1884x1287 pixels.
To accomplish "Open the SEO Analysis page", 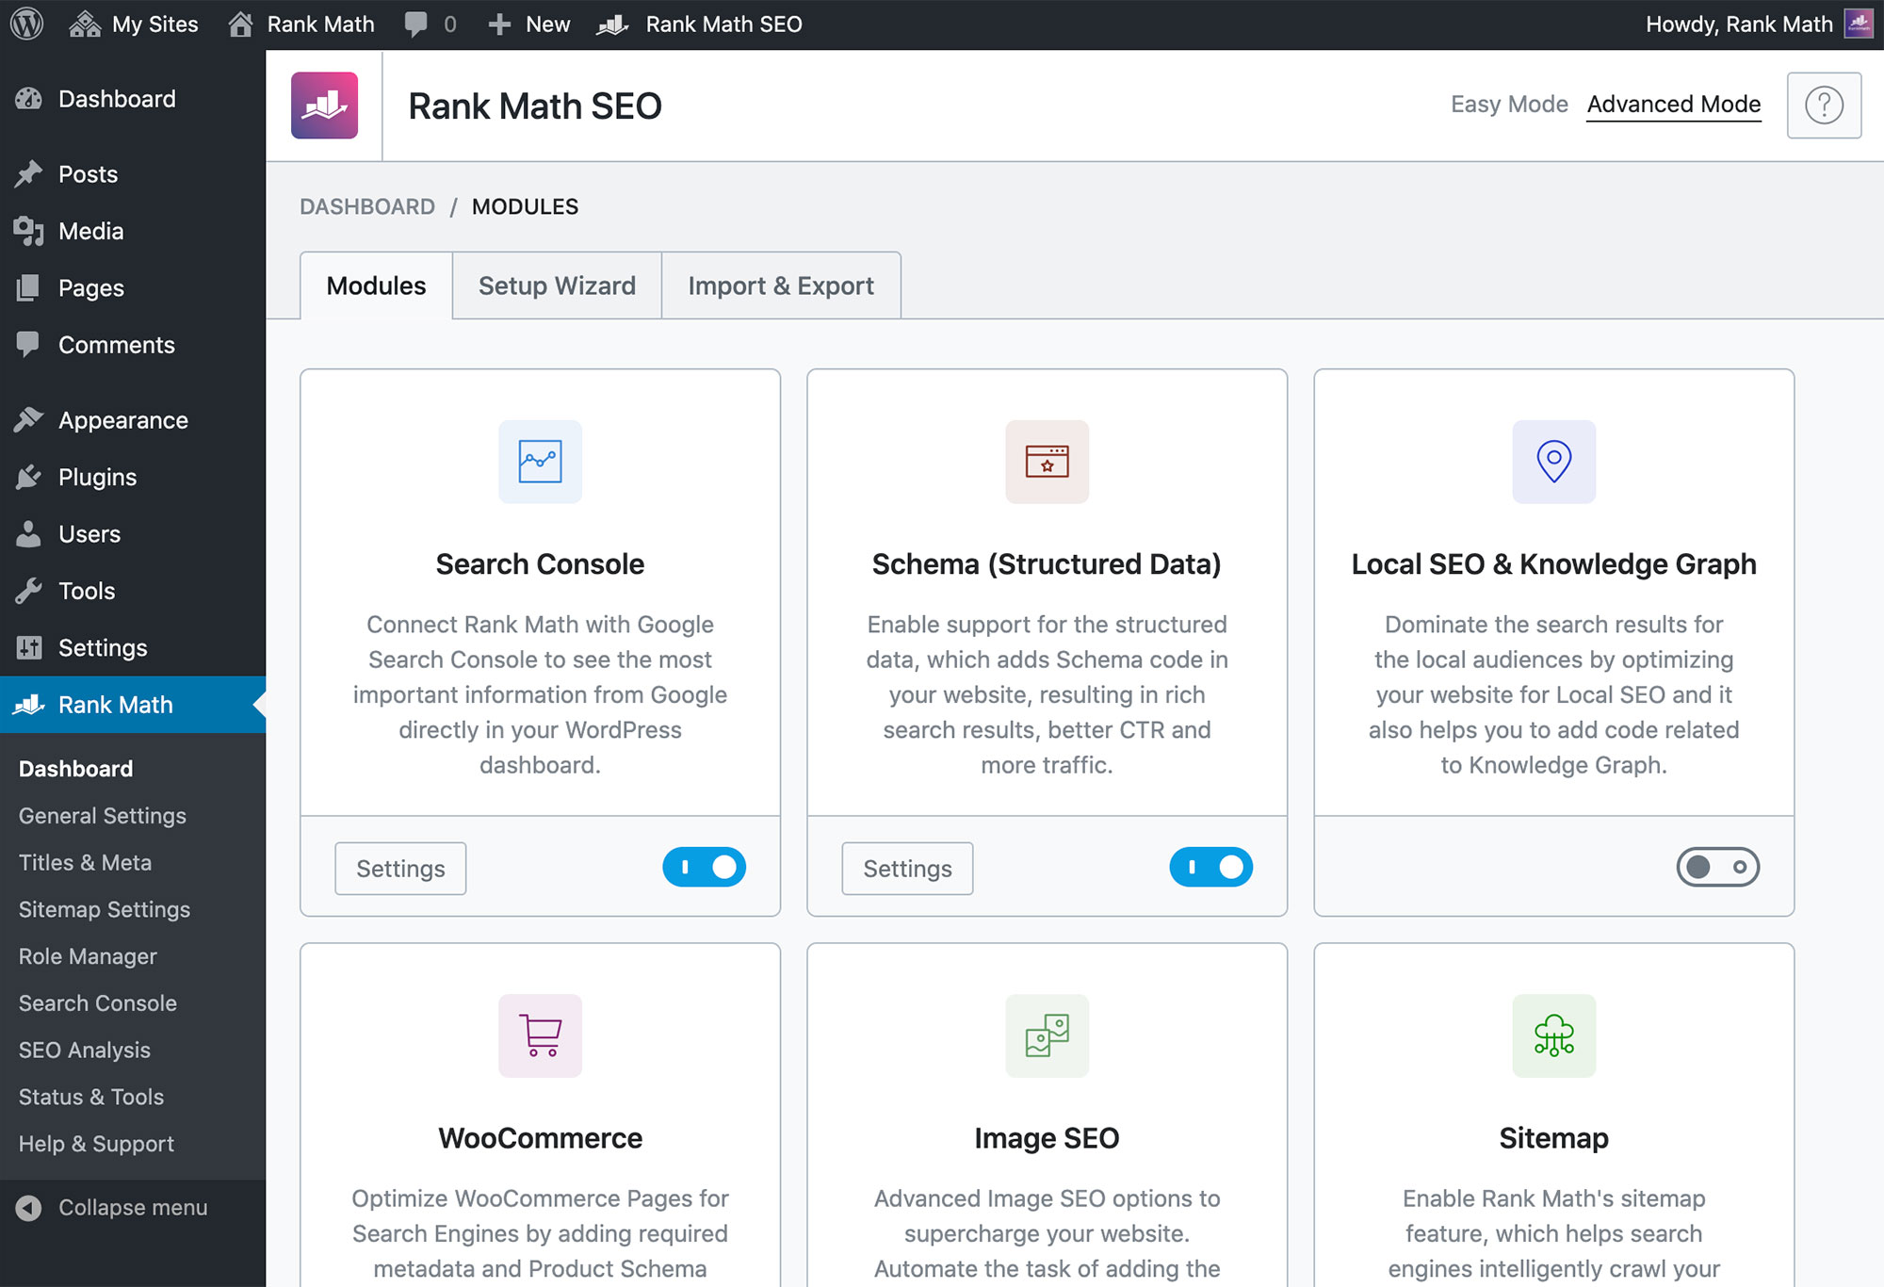I will pos(85,1050).
